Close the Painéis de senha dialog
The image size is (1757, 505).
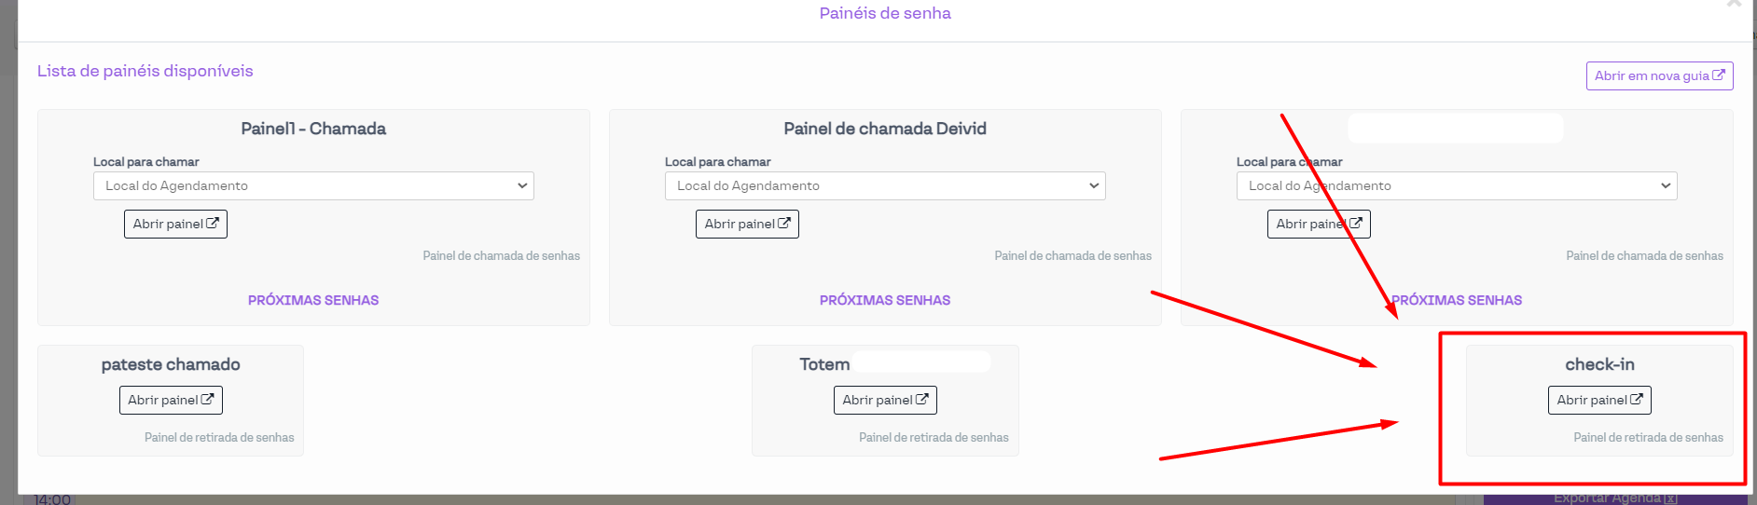coord(1734,4)
